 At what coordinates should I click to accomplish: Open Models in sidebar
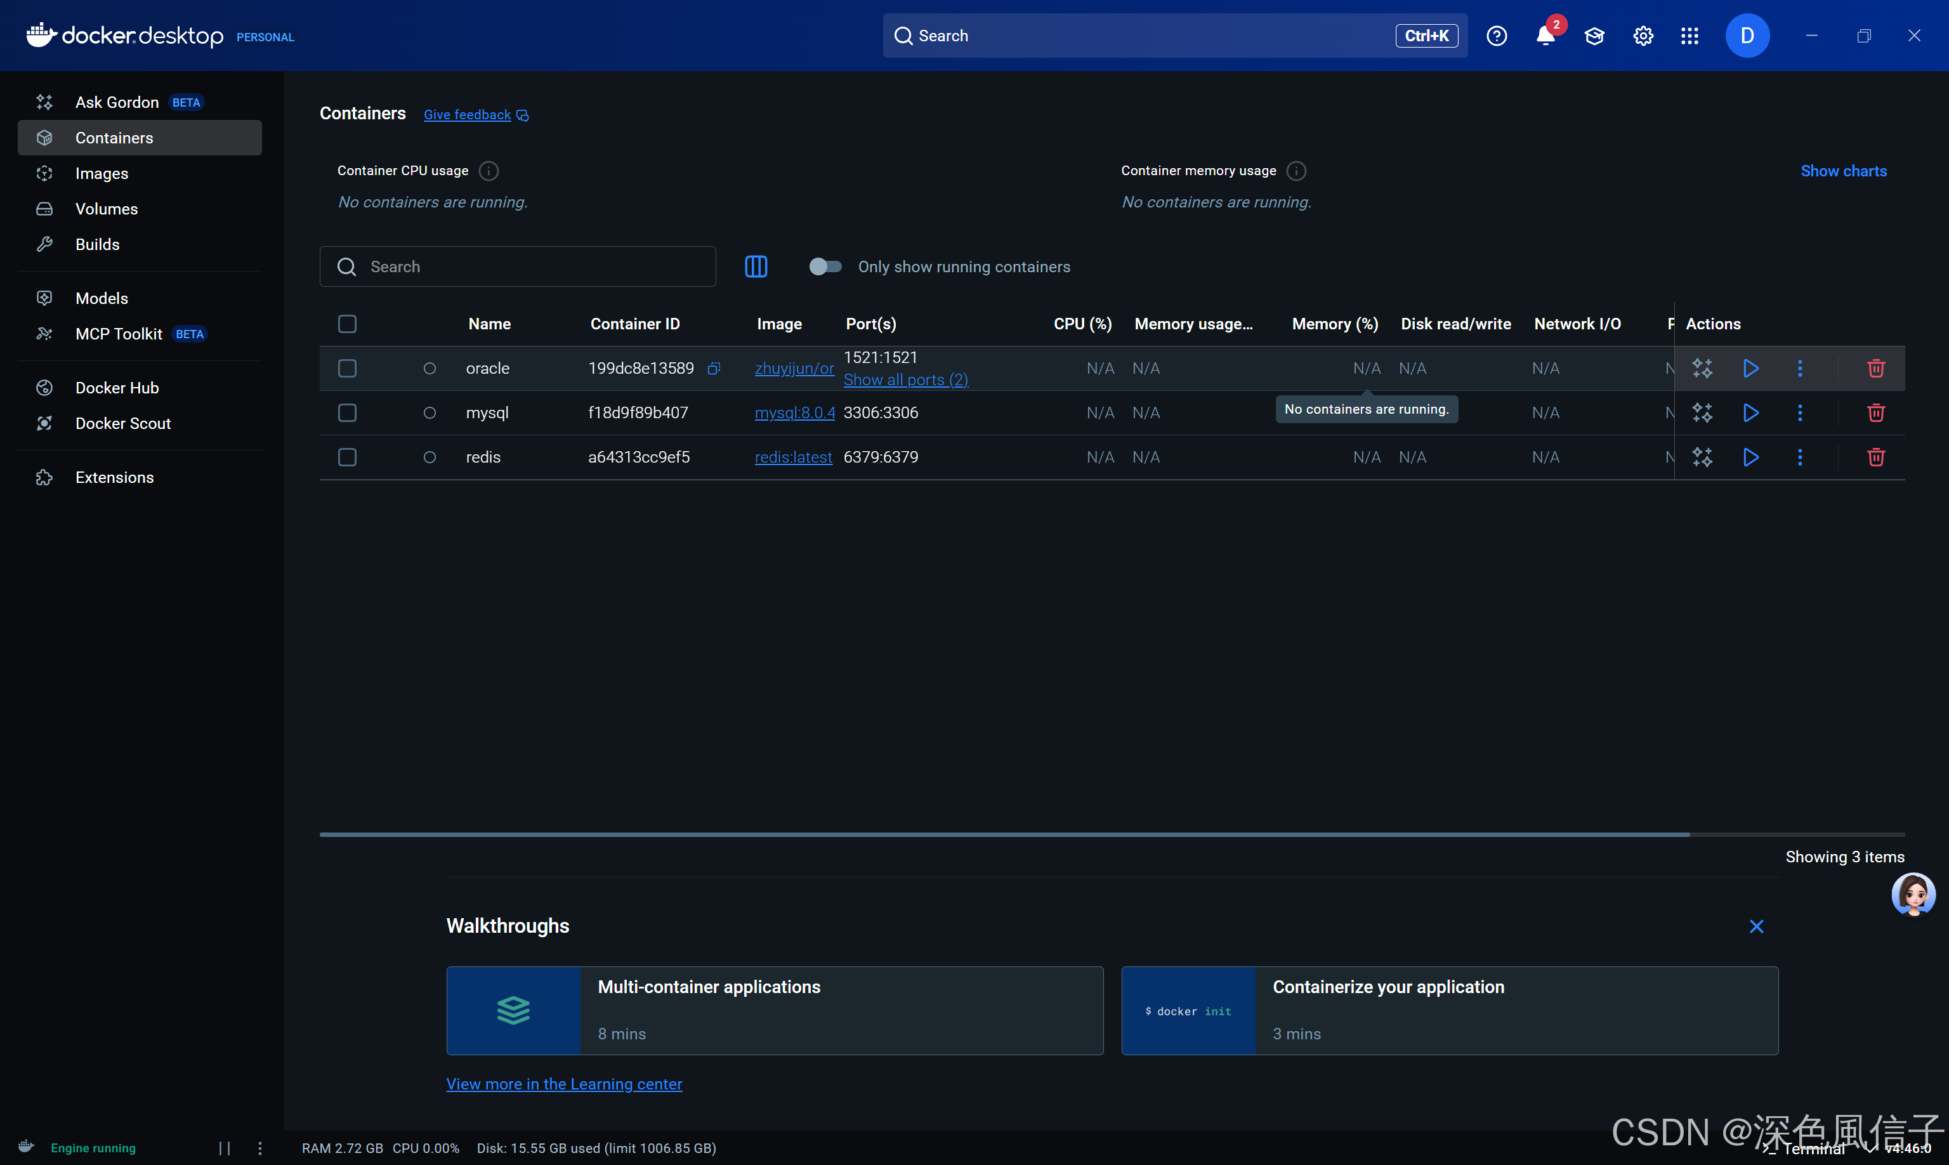(140, 298)
